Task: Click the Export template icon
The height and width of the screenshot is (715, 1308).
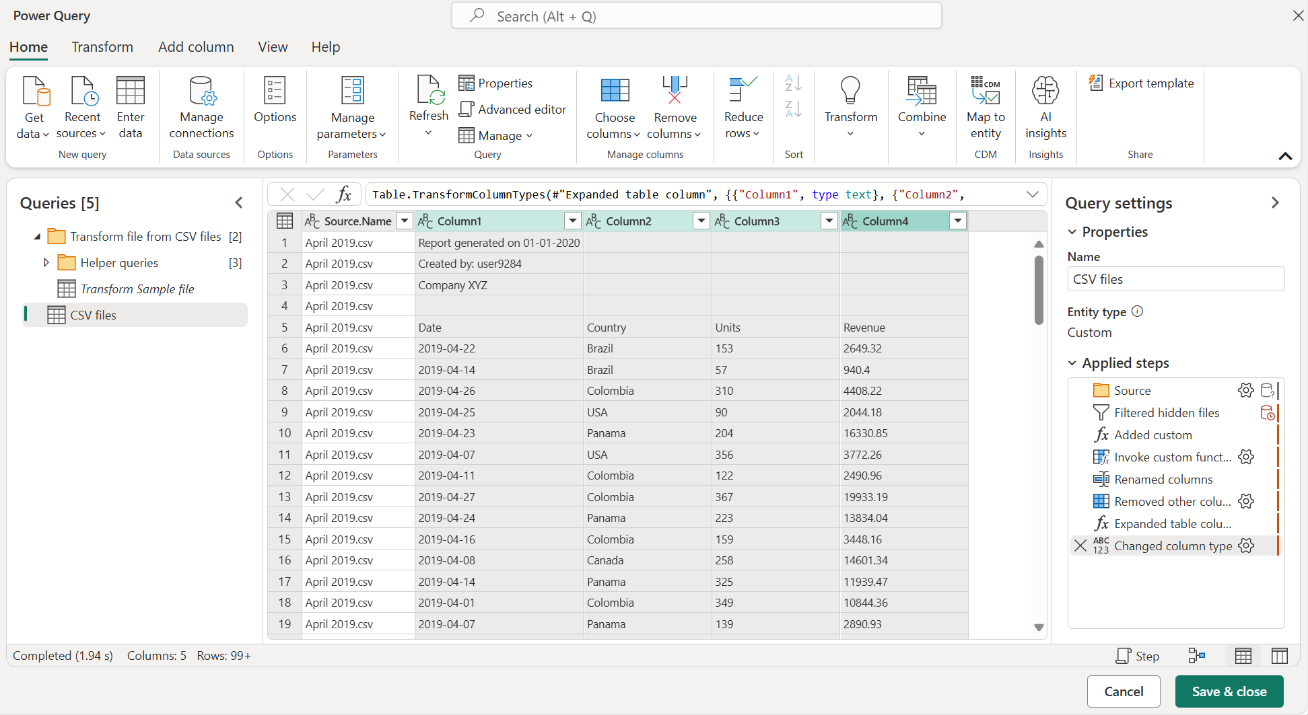Action: [1096, 83]
